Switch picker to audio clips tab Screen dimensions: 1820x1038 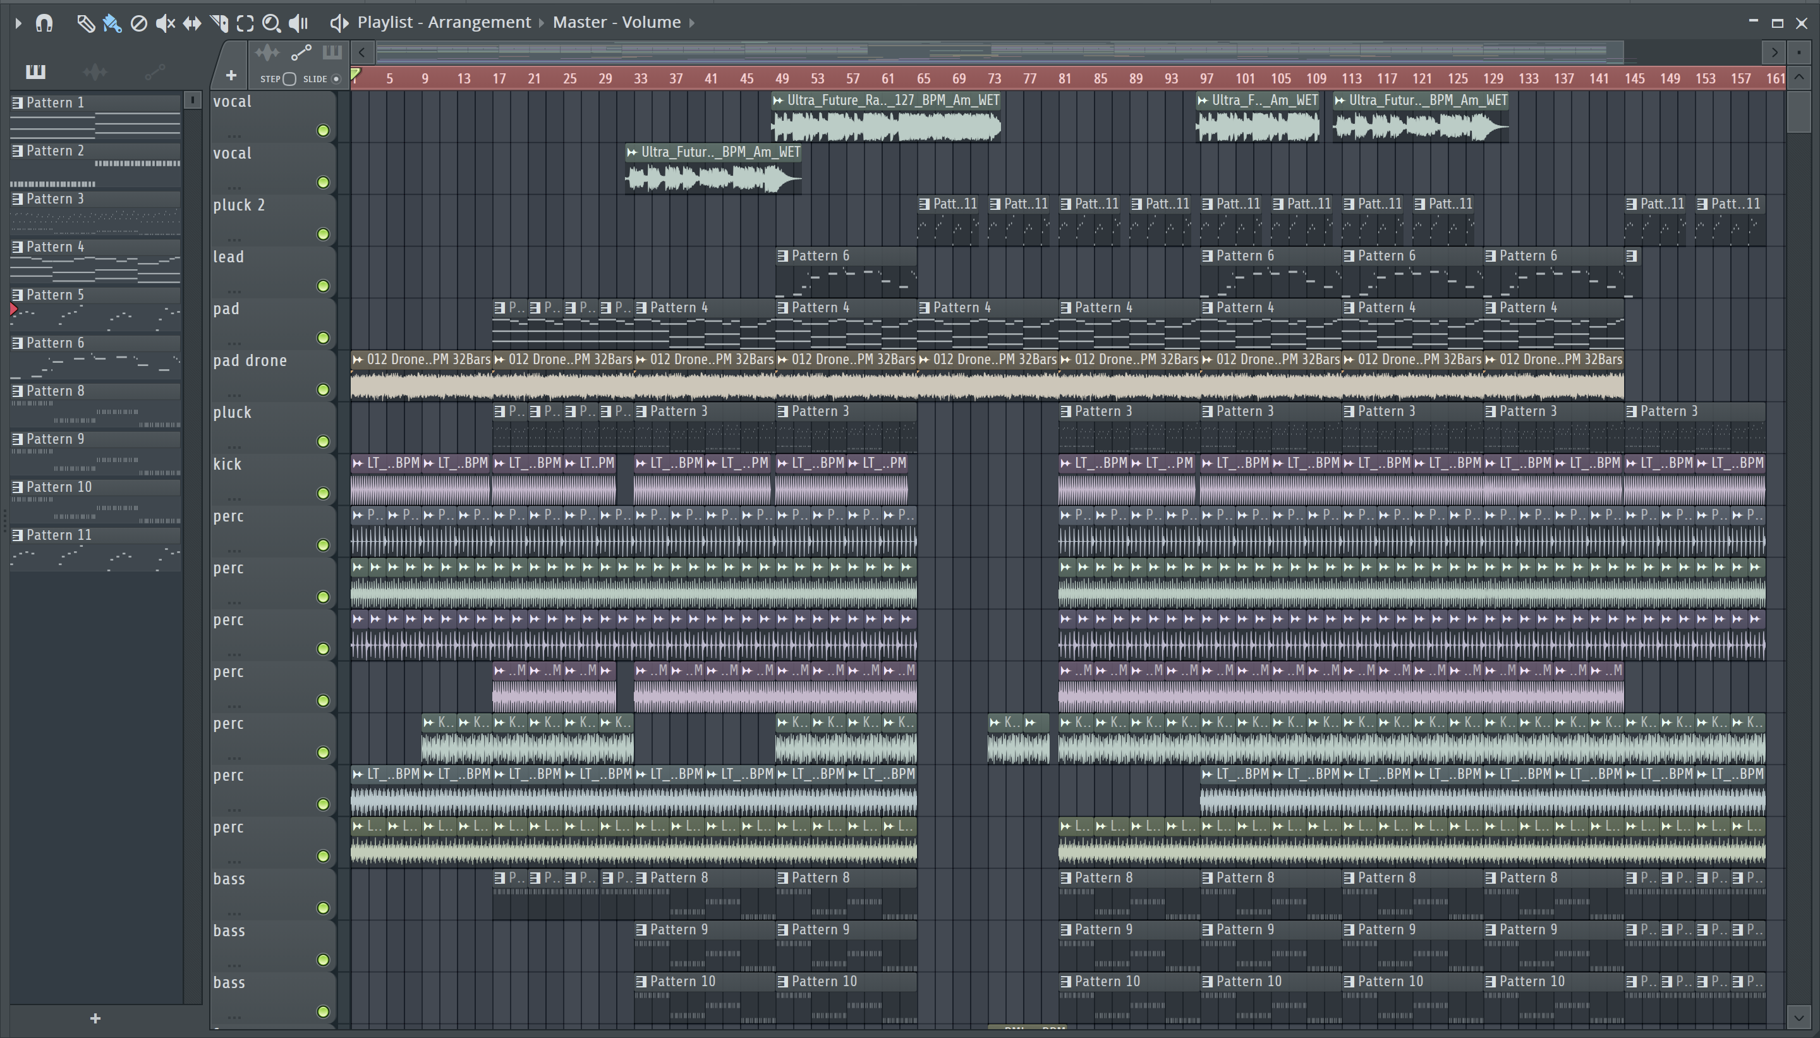[95, 71]
